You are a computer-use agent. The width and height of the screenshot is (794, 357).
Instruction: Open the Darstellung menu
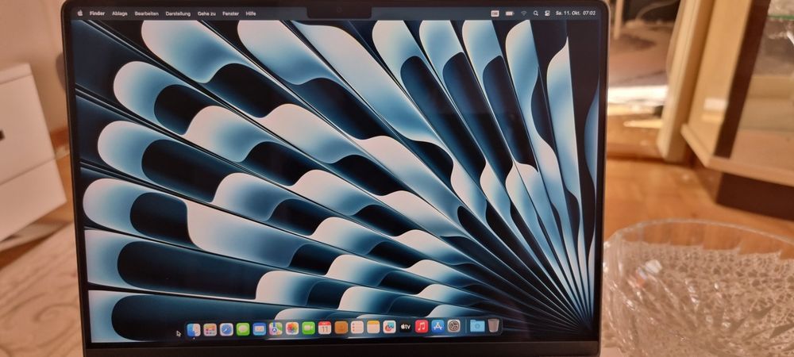(178, 13)
